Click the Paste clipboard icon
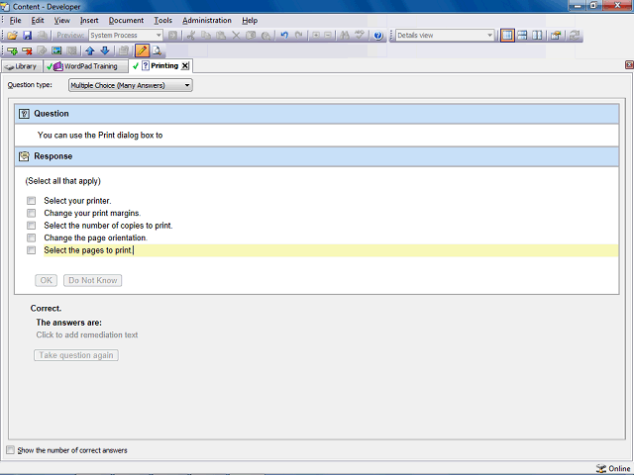Viewport: 634px width, 475px height. [221, 36]
